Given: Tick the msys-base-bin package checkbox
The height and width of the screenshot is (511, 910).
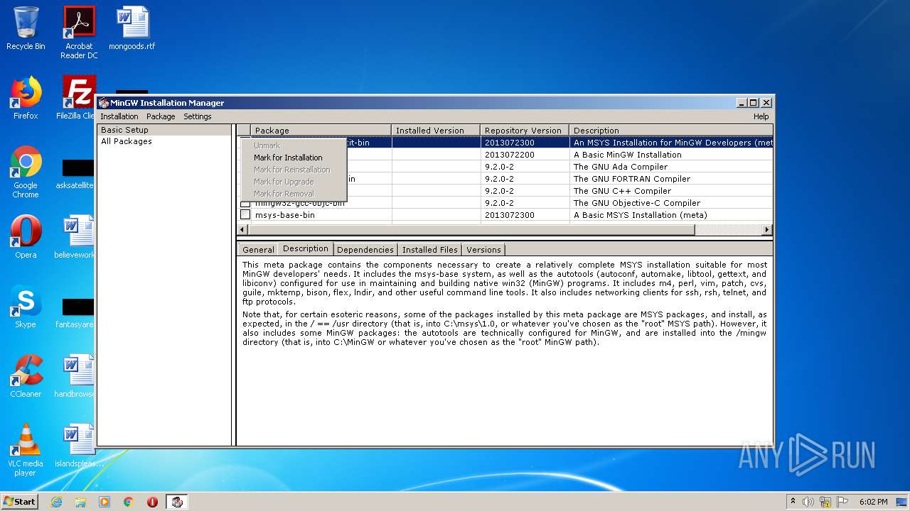Looking at the screenshot, I should (245, 214).
